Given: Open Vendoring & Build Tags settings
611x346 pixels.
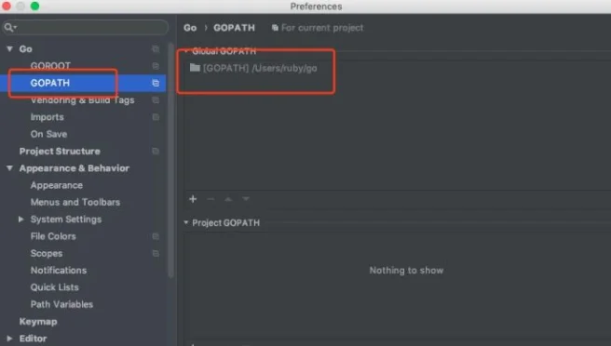Looking at the screenshot, I should coord(82,100).
